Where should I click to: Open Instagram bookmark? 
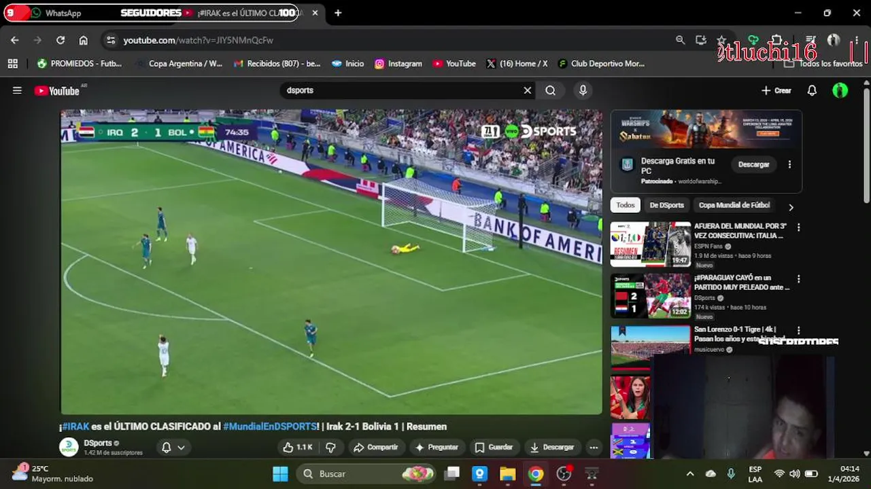tap(398, 63)
